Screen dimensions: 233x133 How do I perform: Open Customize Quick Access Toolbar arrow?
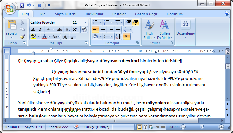point(49,6)
